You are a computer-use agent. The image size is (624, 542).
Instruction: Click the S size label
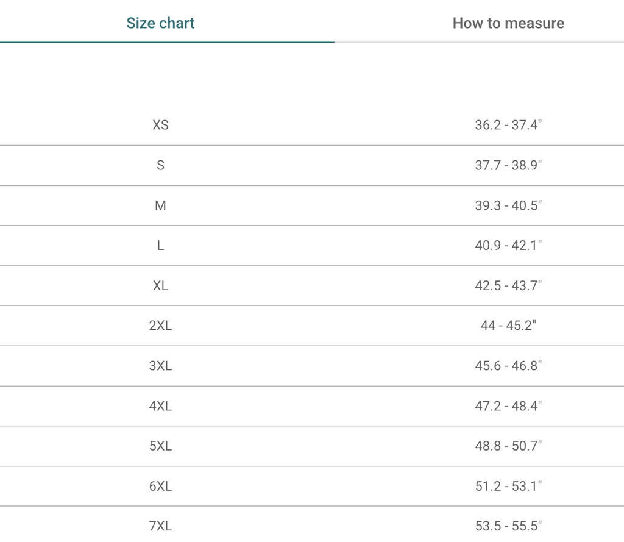160,165
